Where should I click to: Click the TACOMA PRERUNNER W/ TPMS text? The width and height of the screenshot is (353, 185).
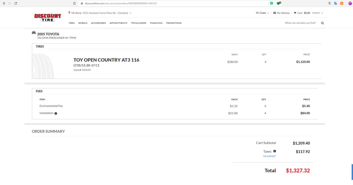pos(57,38)
